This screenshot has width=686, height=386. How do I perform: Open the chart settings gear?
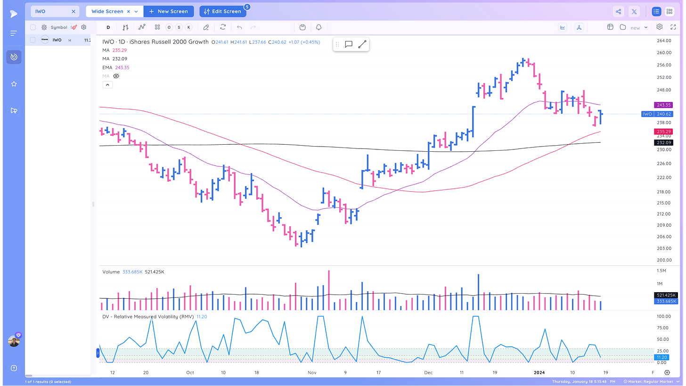(x=660, y=27)
